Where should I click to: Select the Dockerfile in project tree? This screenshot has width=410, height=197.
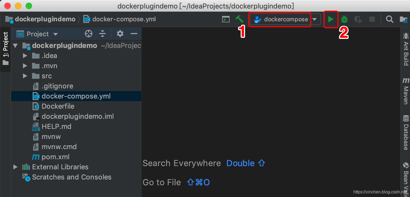click(58, 106)
